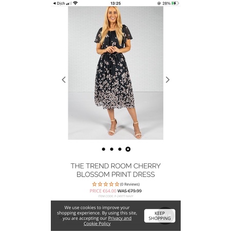
Task: Advance to the next product image arrow
Action: coord(167,80)
